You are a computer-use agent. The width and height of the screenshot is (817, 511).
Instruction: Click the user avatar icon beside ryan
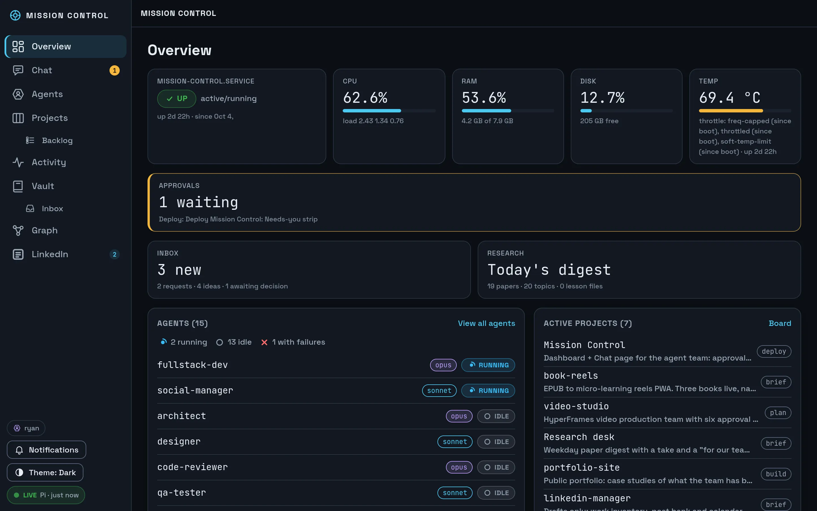[17, 428]
